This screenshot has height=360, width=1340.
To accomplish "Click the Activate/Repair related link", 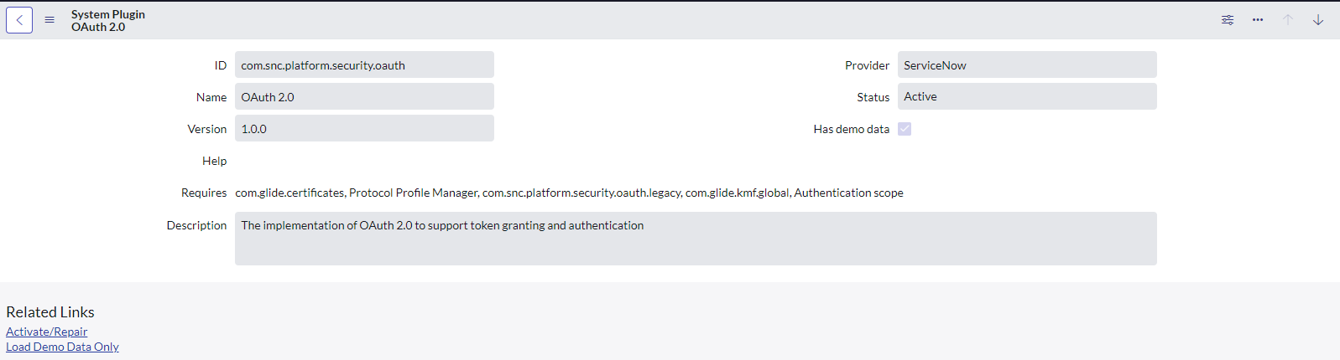I will pyautogui.click(x=47, y=332).
